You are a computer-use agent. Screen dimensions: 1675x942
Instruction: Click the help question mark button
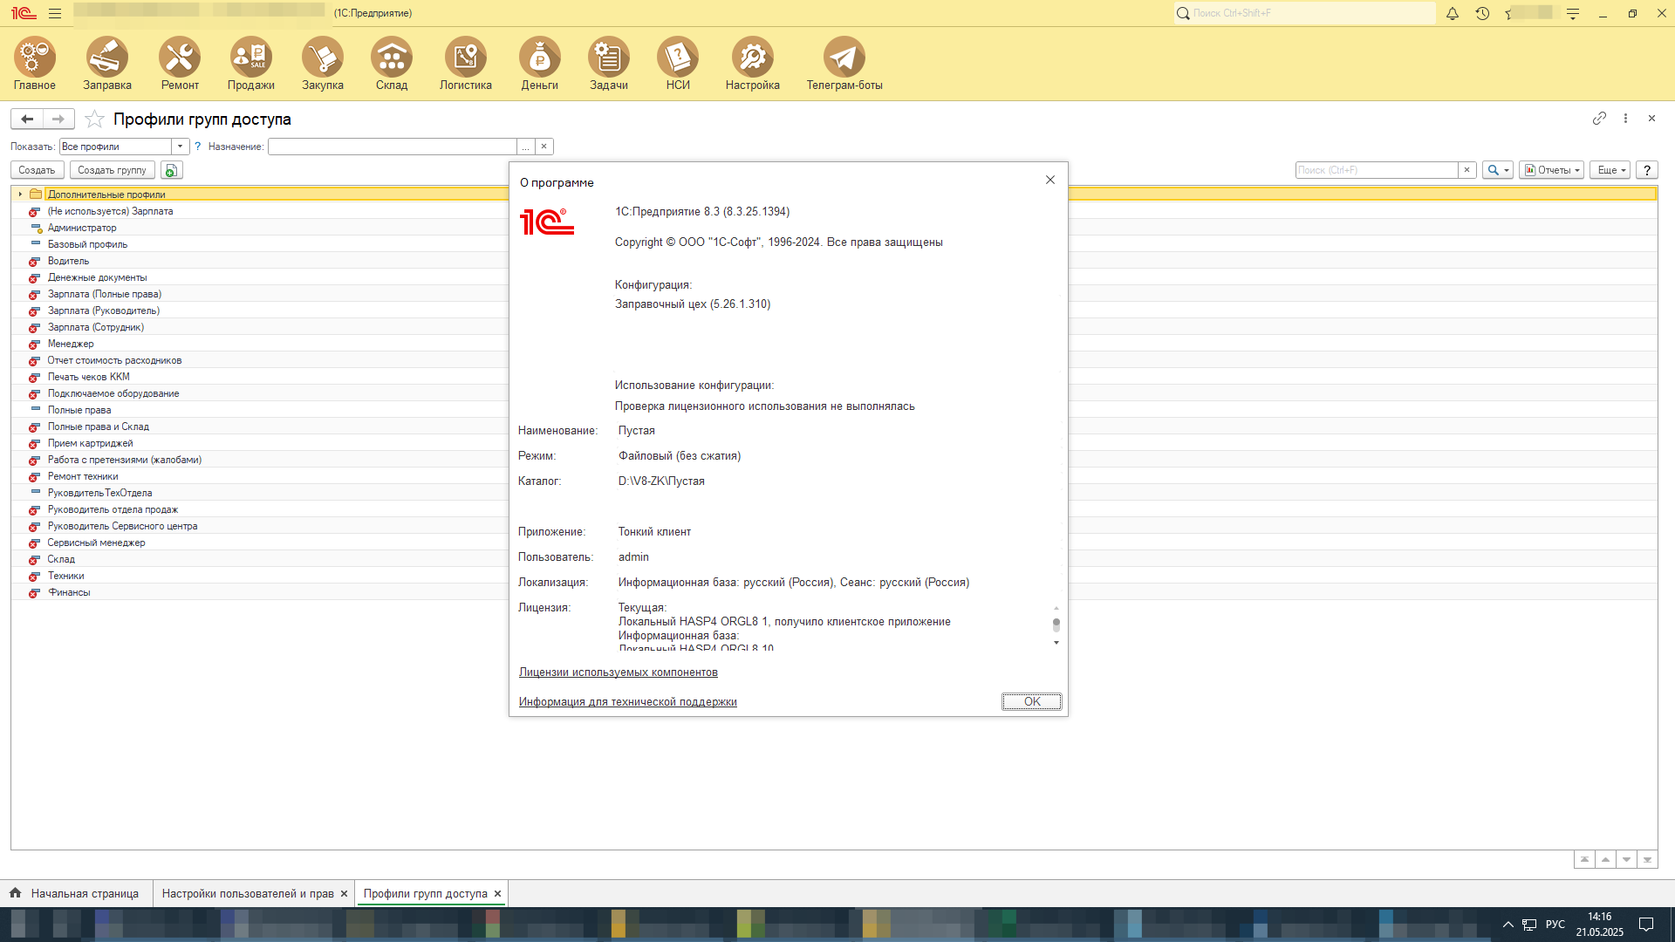pos(1647,170)
